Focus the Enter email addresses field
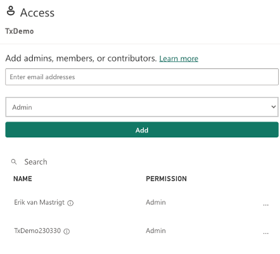This screenshot has height=254, width=280. (142, 77)
